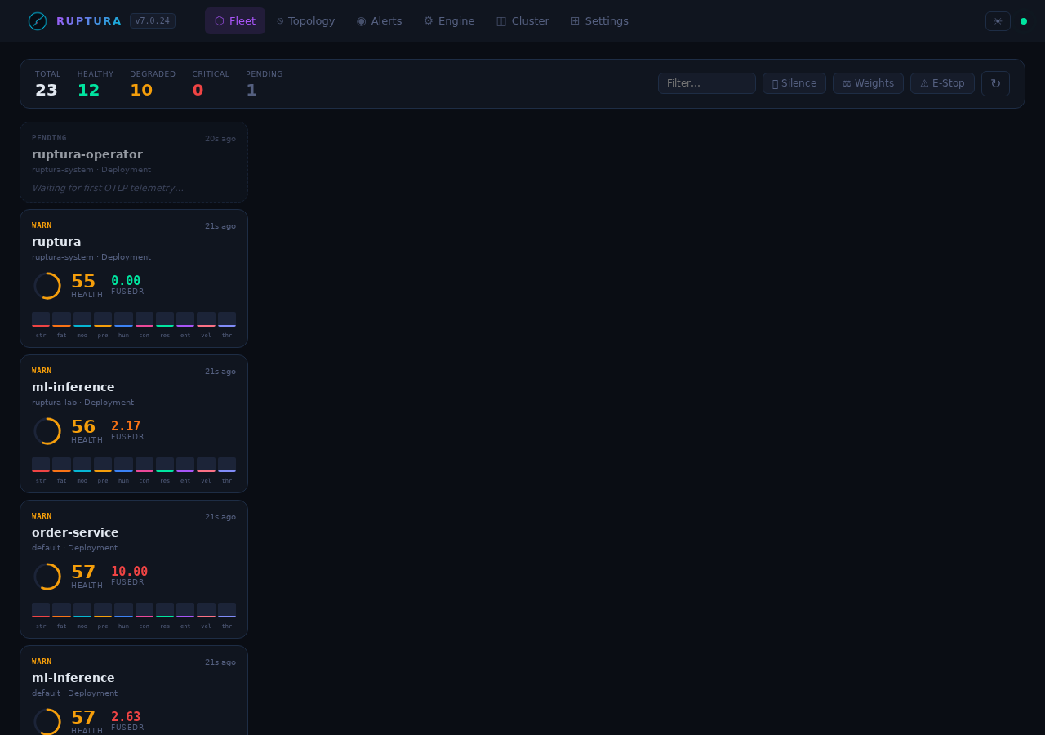Open the ruptura-operator card title
The width and height of the screenshot is (1045, 735).
click(x=87, y=154)
